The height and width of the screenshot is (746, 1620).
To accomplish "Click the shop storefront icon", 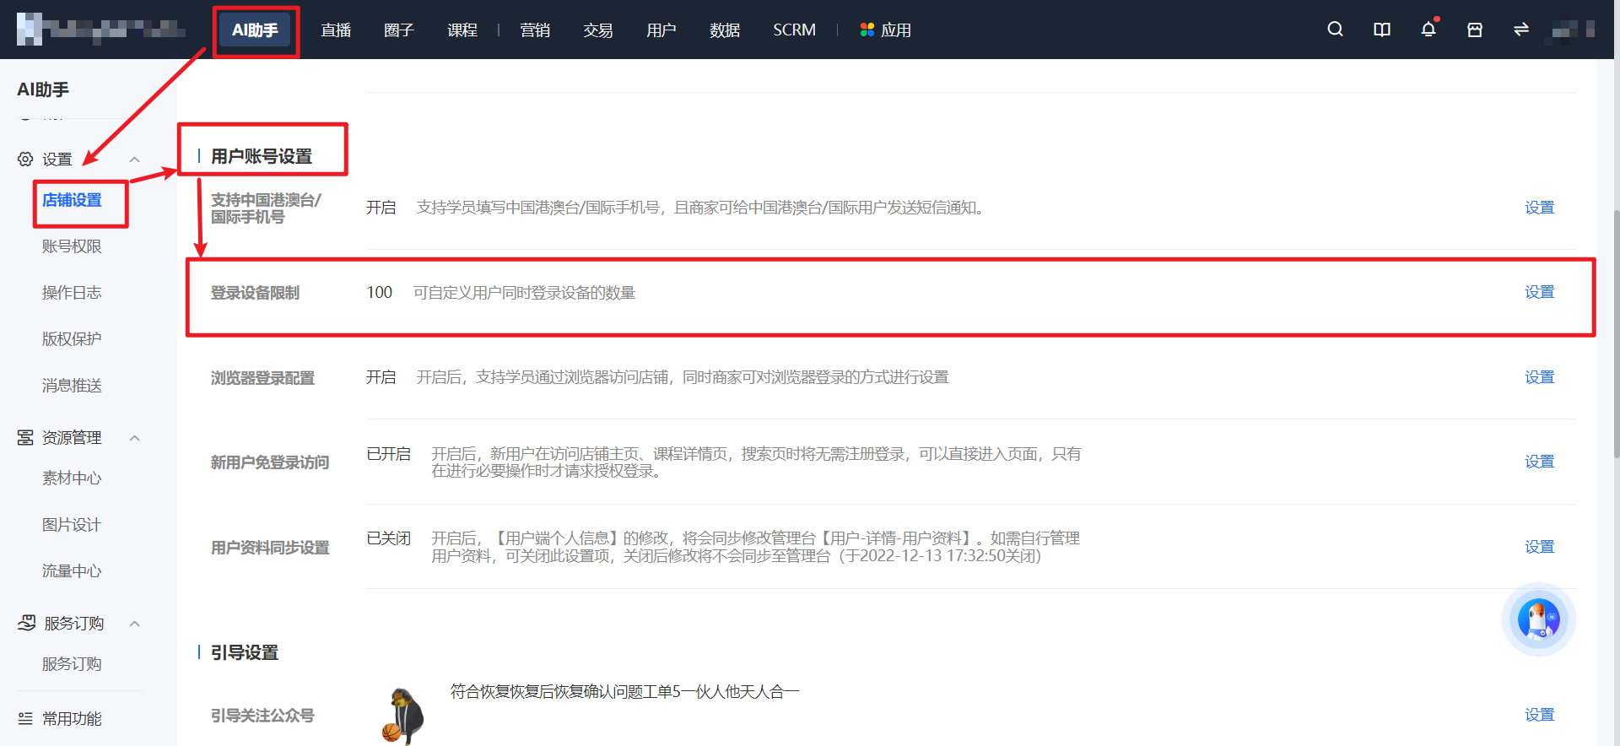I will click(x=1475, y=30).
